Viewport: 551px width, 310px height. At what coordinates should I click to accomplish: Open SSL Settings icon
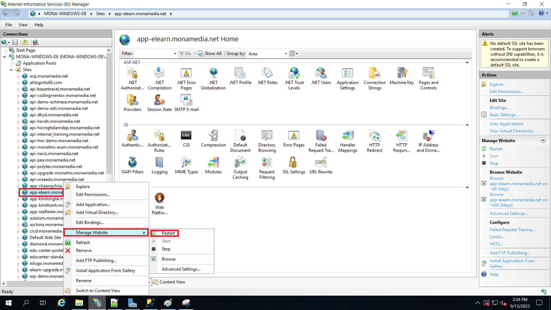click(294, 166)
